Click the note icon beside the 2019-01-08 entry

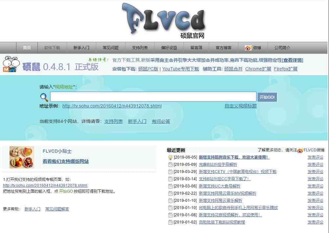click(x=170, y=215)
